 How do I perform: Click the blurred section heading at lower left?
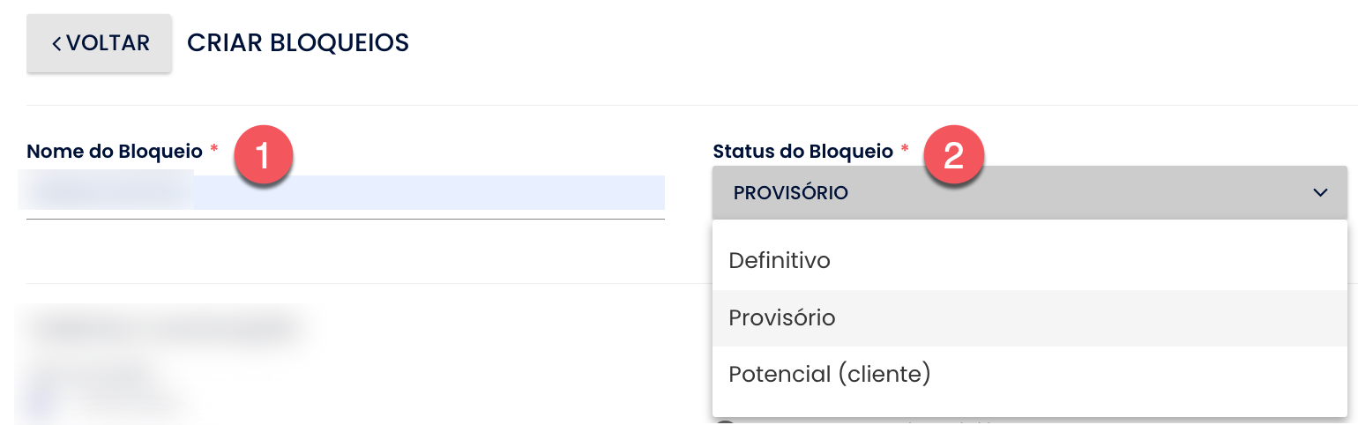pyautogui.click(x=163, y=329)
